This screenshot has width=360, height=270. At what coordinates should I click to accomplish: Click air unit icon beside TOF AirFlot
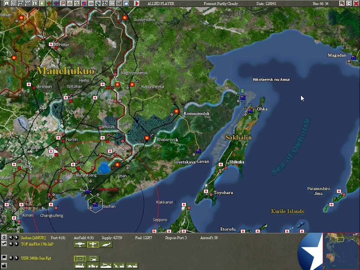[4, 244]
